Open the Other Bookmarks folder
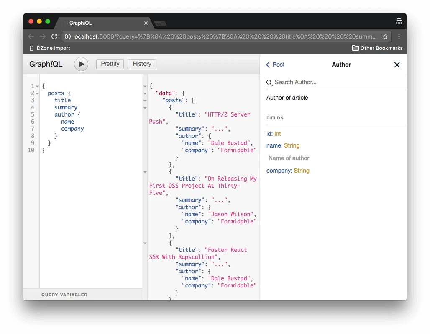This screenshot has width=430, height=334. pos(377,48)
